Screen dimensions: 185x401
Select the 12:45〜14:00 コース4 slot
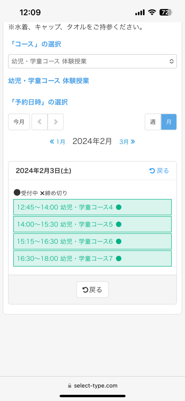pyautogui.click(x=92, y=207)
